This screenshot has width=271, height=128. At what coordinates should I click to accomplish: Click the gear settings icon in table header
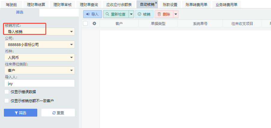pyautogui.click(x=94, y=23)
